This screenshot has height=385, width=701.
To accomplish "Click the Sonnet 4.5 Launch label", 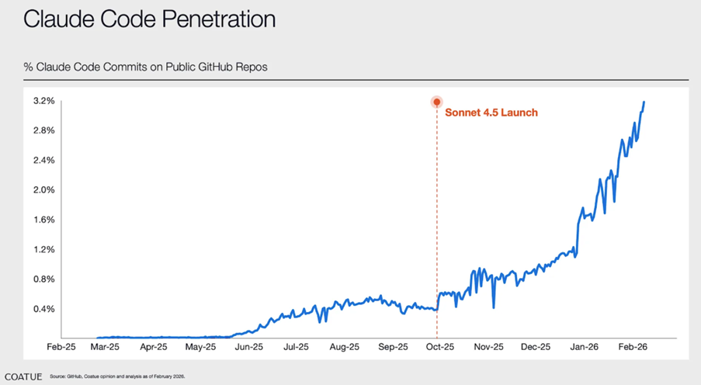I will click(x=491, y=113).
